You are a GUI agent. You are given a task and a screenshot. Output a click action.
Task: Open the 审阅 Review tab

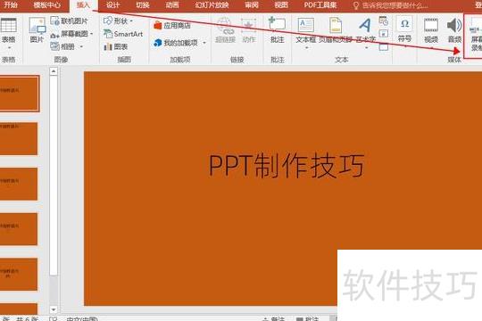(252, 5)
